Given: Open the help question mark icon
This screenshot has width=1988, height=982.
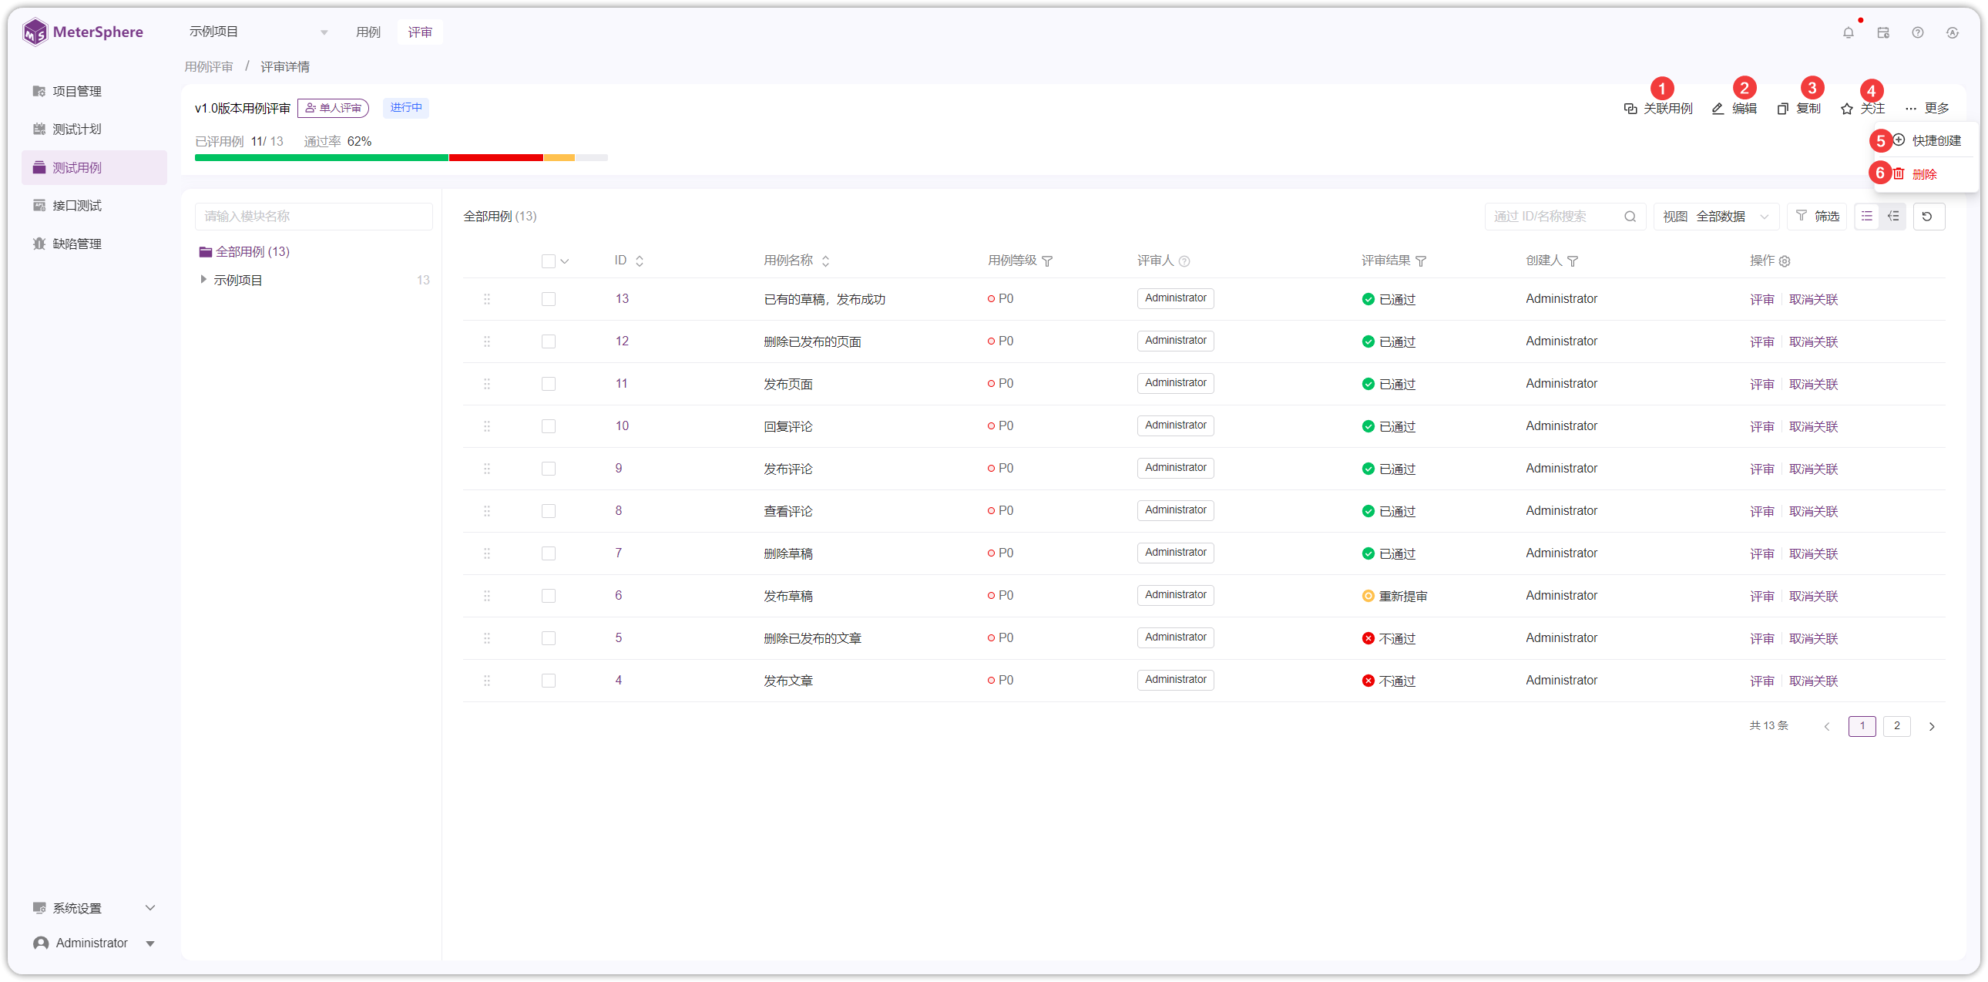Looking at the screenshot, I should (1918, 32).
